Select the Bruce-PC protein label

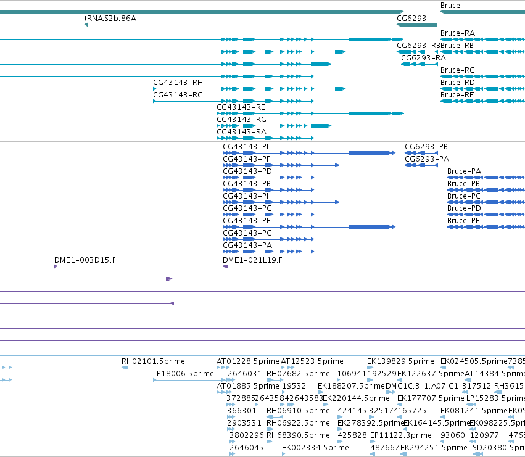point(464,196)
